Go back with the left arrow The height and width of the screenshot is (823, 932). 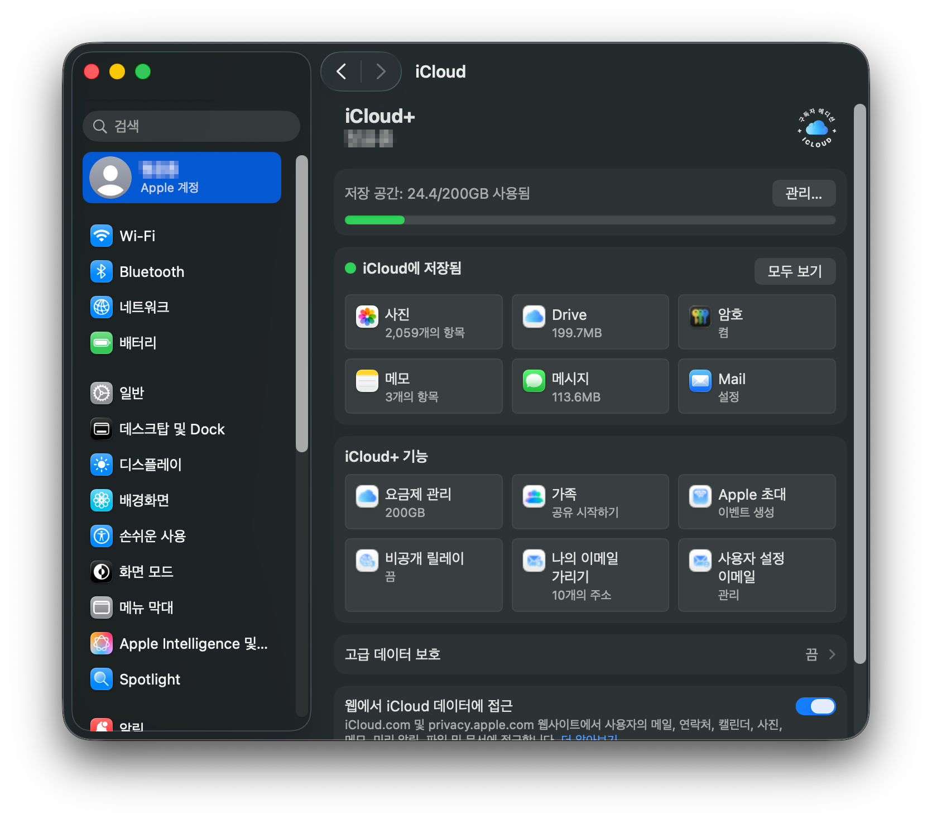342,71
